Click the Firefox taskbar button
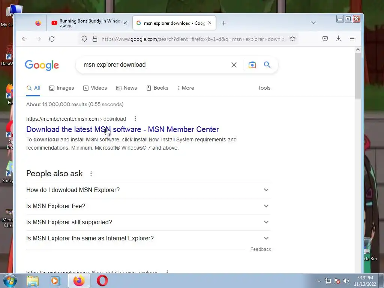Screen dimensions: 384x288 pyautogui.click(x=79, y=280)
